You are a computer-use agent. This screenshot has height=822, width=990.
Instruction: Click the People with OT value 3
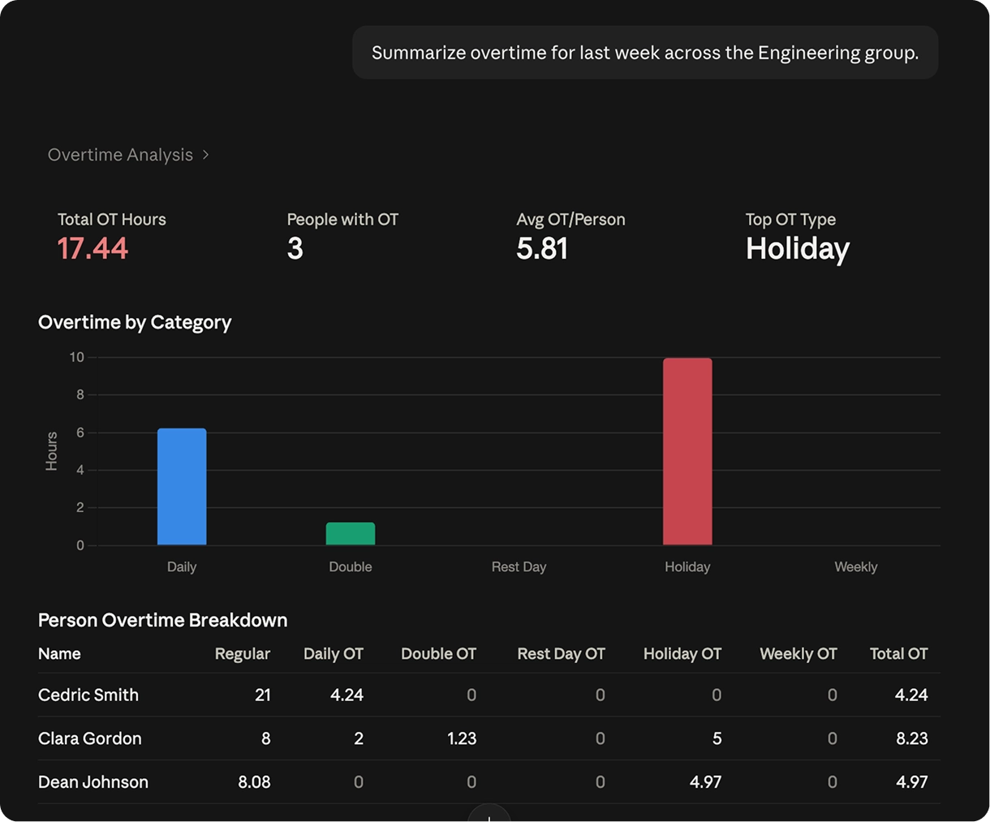(295, 248)
